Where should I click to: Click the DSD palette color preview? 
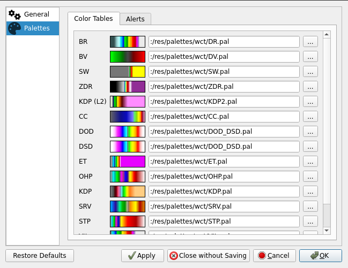click(x=128, y=147)
